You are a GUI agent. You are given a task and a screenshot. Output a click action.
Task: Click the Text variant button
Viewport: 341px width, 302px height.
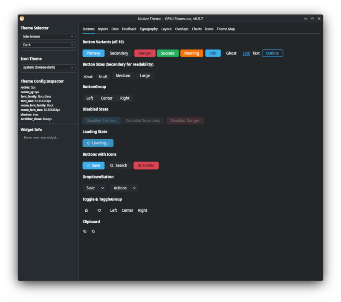tap(256, 53)
